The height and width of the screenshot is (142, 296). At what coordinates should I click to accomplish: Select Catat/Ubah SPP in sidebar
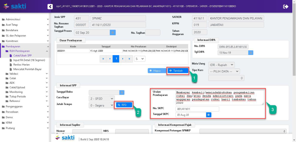point(23,55)
